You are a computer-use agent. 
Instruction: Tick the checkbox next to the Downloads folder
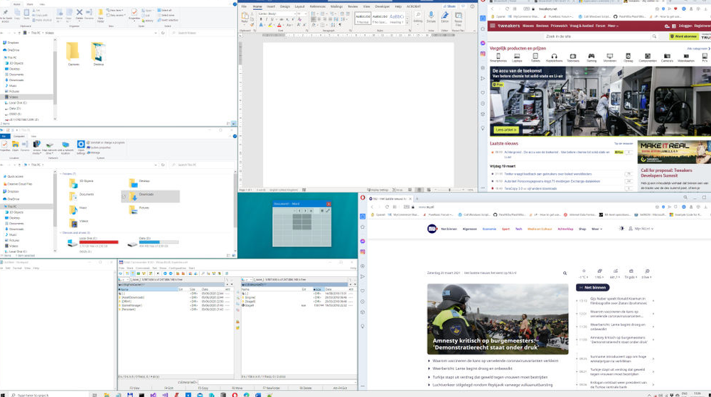pyautogui.click(x=124, y=197)
